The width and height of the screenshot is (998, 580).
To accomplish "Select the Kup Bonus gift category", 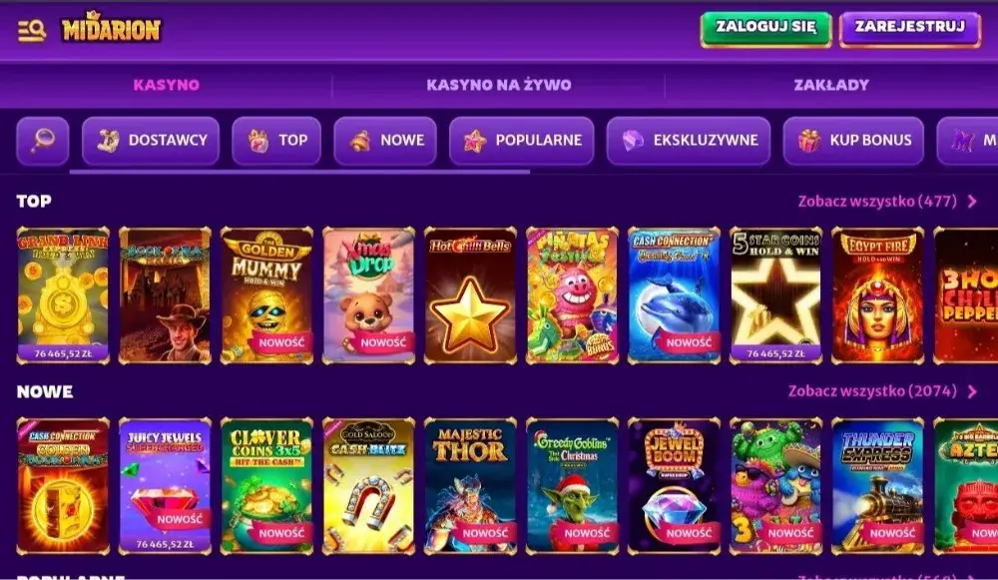I will [853, 141].
